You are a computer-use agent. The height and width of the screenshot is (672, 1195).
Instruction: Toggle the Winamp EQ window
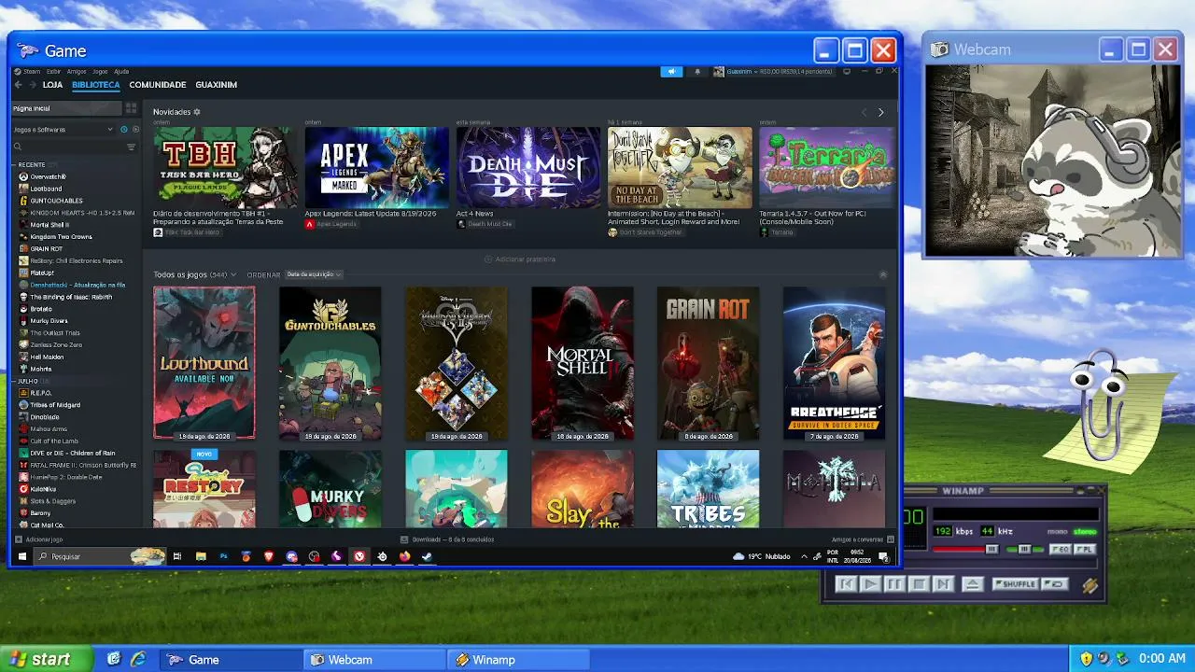pos(1061,550)
